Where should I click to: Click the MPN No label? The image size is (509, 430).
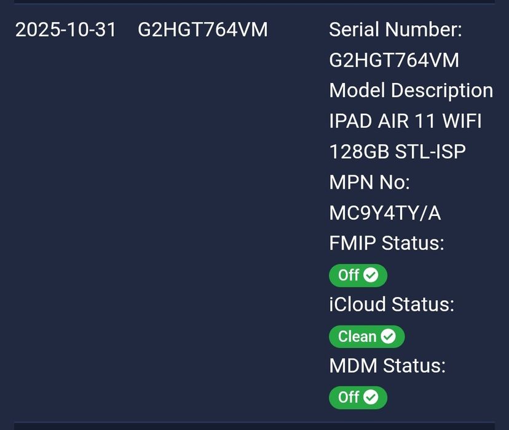tap(369, 182)
